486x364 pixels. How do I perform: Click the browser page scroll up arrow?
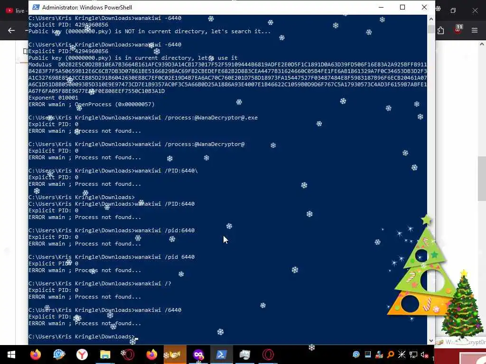(482, 44)
